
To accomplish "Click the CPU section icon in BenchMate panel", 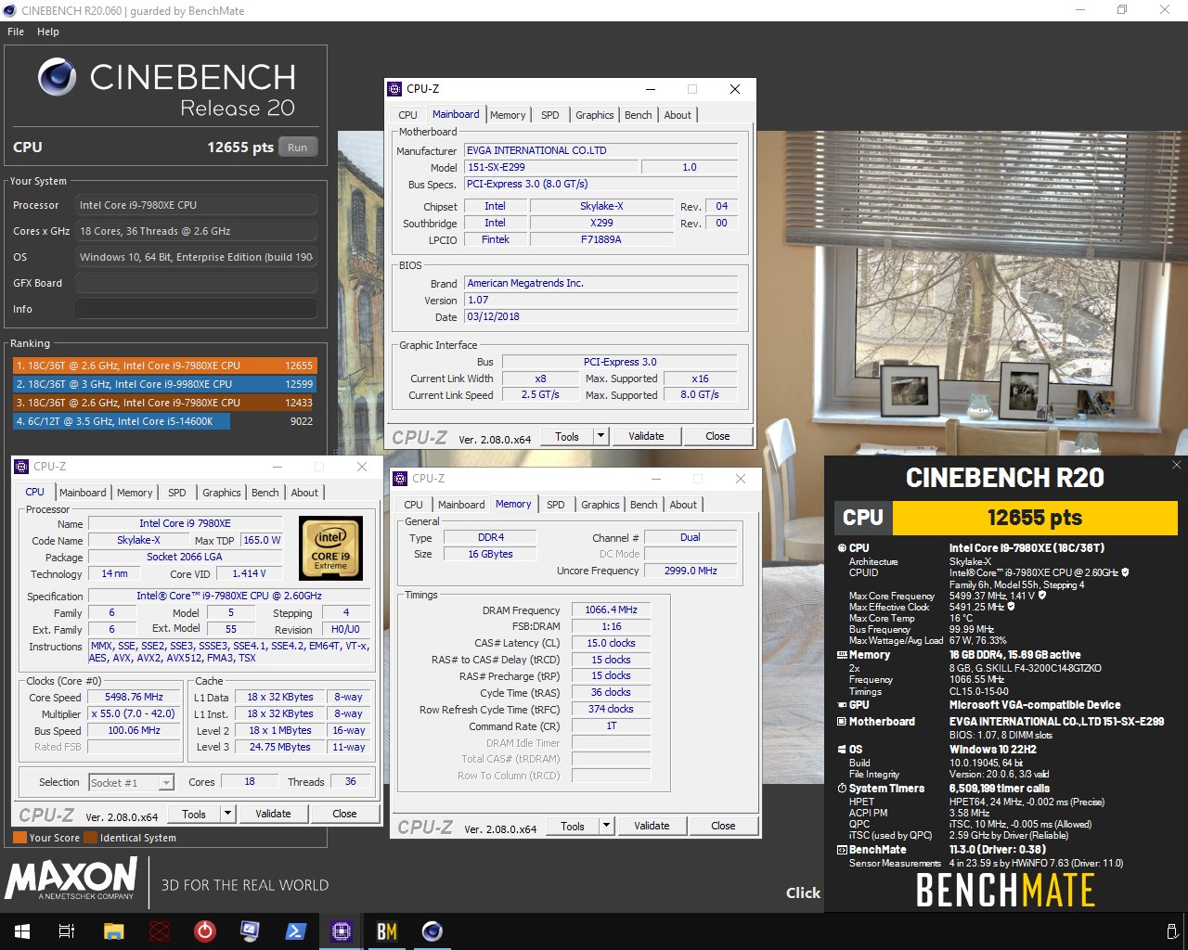I will [x=841, y=548].
